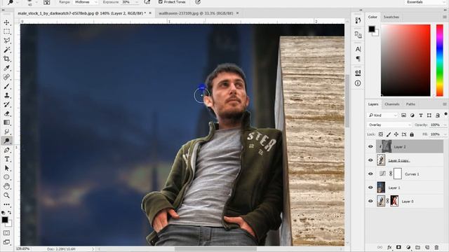The image size is (449, 252).
Task: Open the Overlay blend mode dropdown
Action: click(389, 125)
